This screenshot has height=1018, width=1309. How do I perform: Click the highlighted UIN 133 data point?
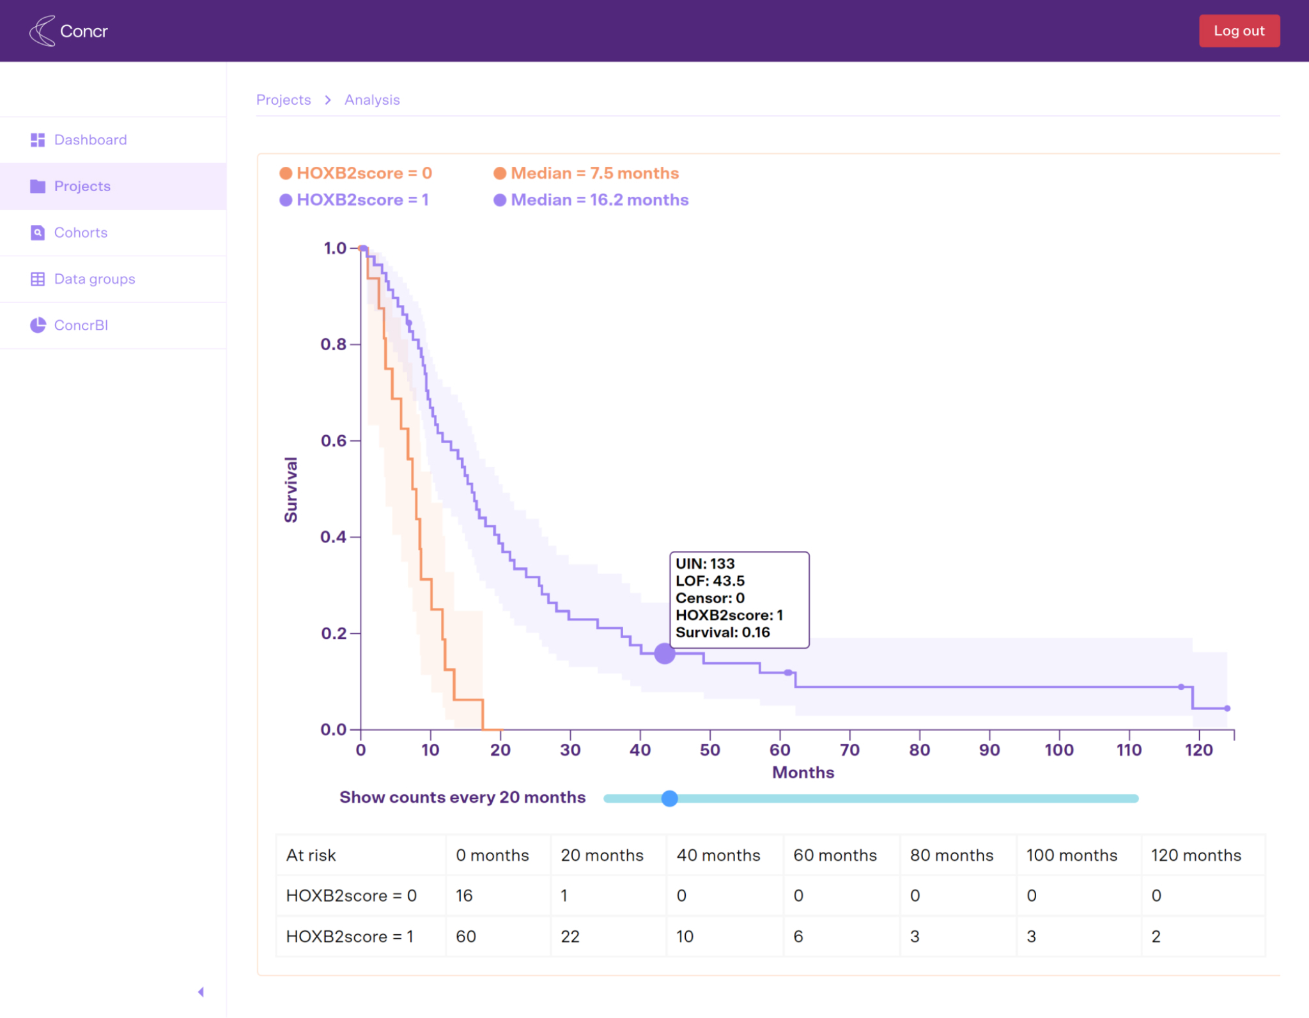coord(665,653)
